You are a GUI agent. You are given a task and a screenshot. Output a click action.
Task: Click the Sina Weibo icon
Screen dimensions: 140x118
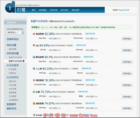(x=34, y=34)
